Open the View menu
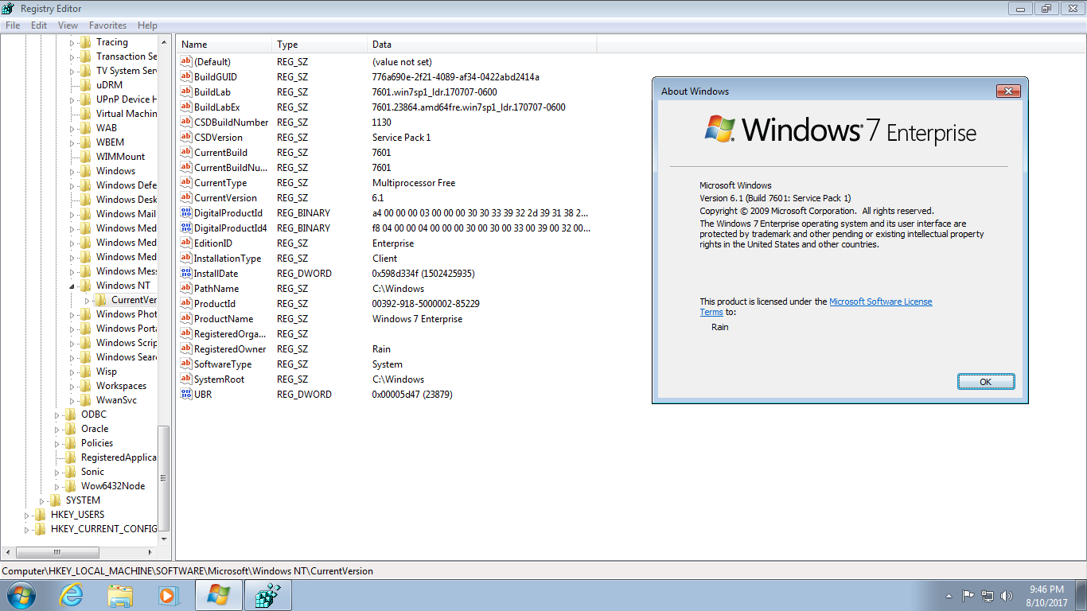 (68, 25)
